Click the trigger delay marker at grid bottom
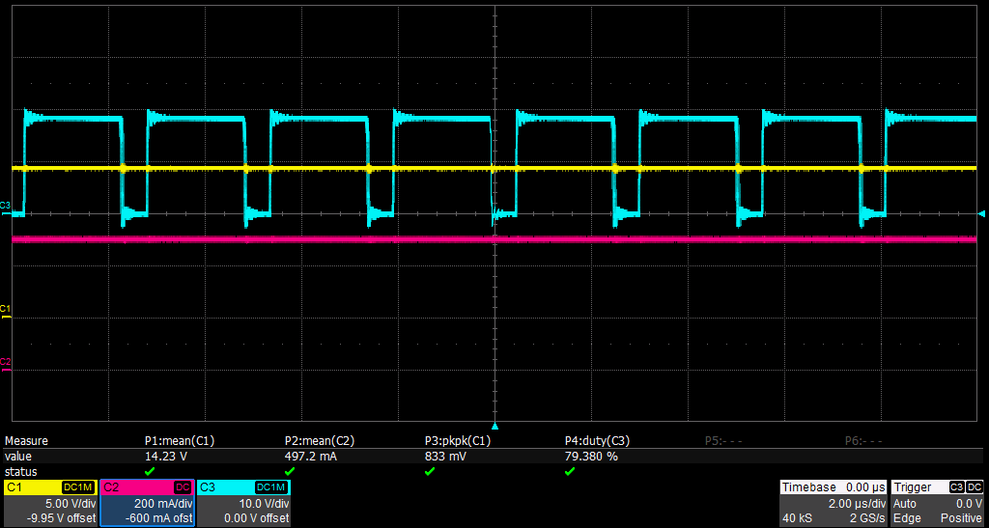 tap(495, 426)
